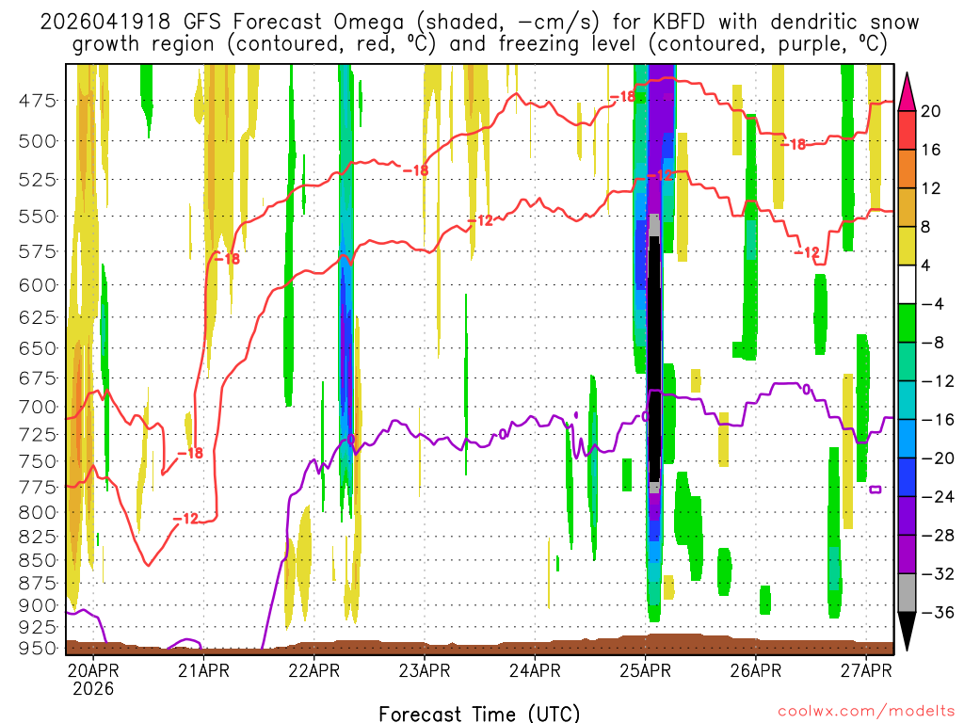Click the purple colorbar swatch between -24 and -28
This screenshot has height=723, width=964.
pos(907,516)
